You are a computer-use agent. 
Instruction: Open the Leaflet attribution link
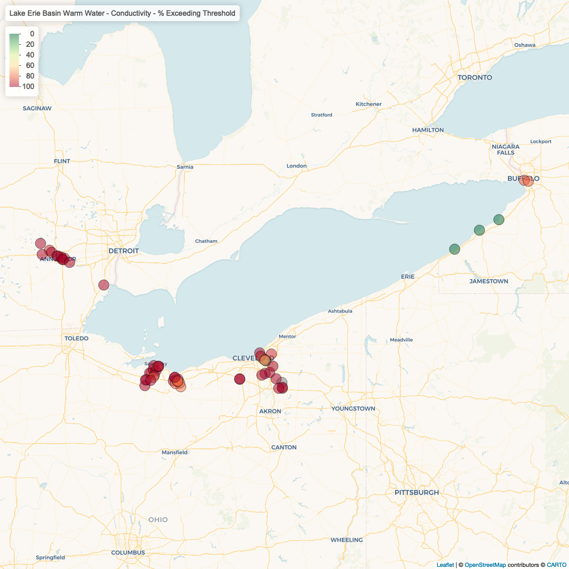tap(445, 564)
